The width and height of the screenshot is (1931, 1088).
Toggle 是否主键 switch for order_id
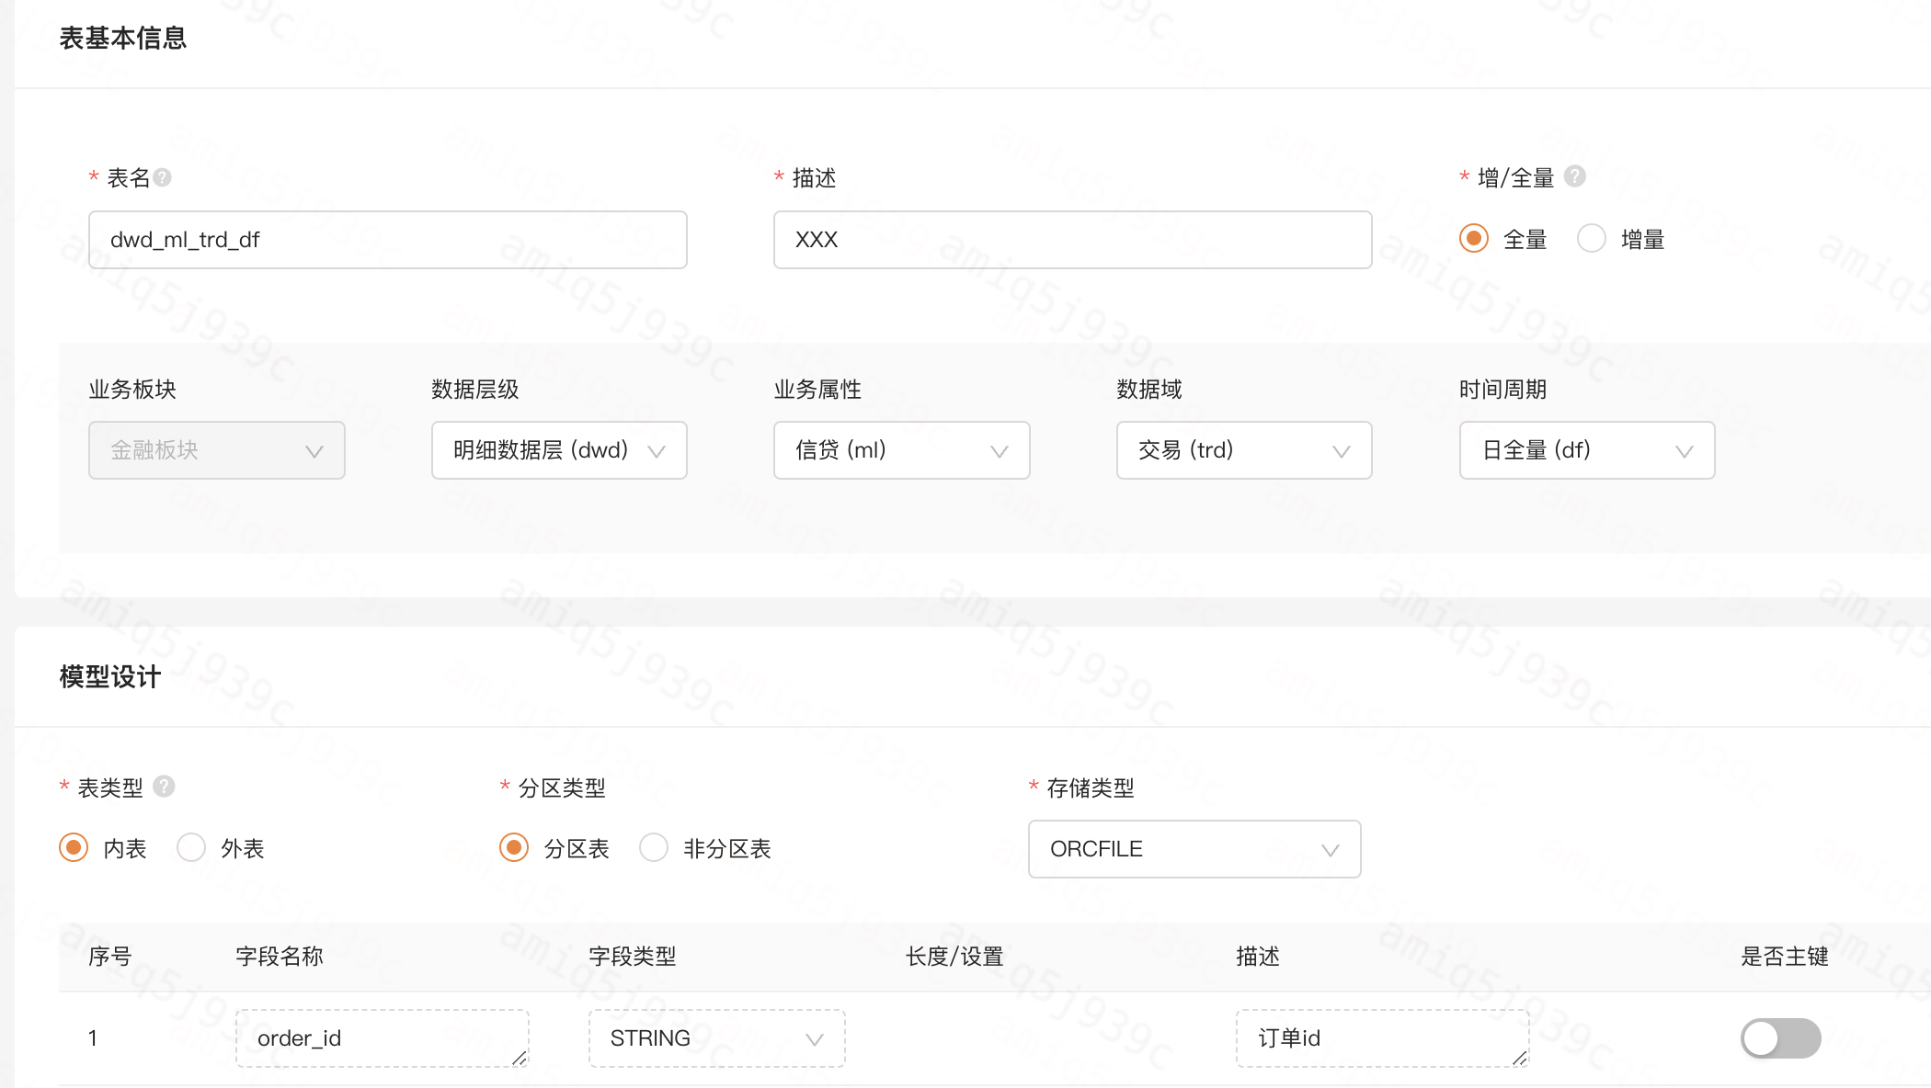1780,1038
